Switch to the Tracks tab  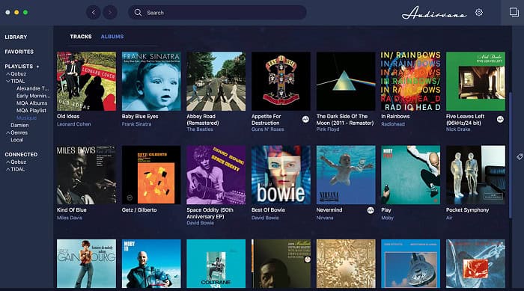pos(81,37)
